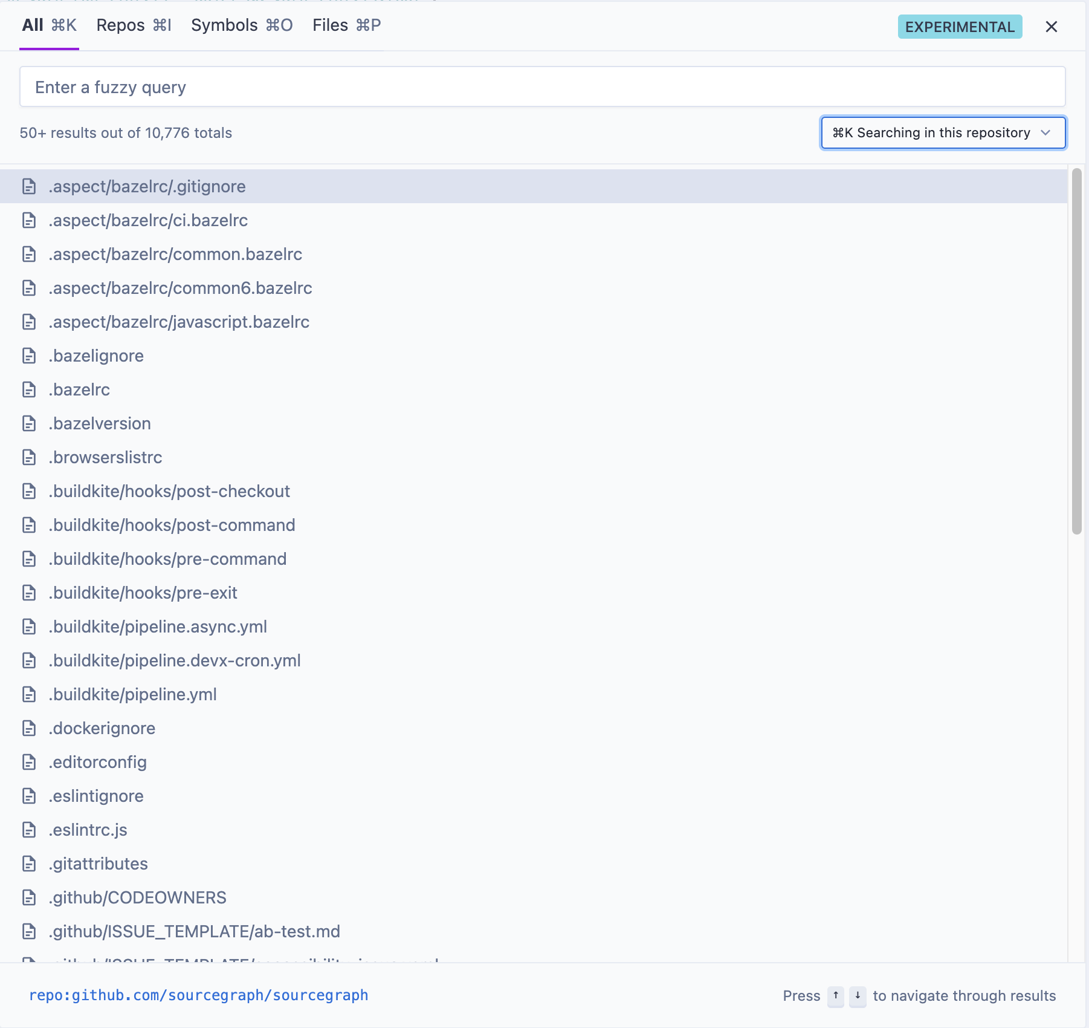
Task: Focus the fuzzy query input field
Action: click(543, 87)
